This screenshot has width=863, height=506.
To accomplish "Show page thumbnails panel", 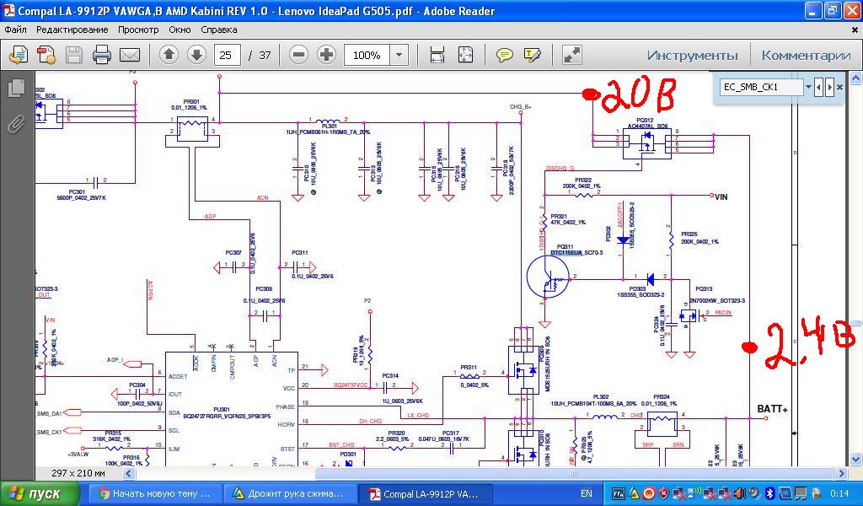I will pyautogui.click(x=15, y=89).
